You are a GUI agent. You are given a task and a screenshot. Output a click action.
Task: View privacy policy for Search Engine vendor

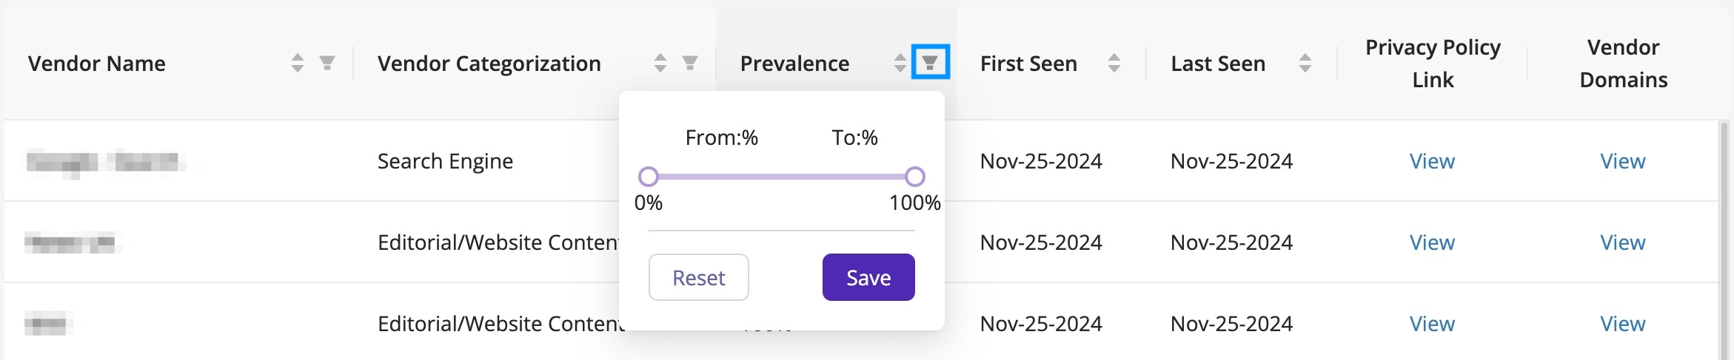tap(1432, 161)
